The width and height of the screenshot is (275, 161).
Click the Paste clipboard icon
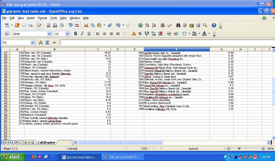(x=99, y=25)
